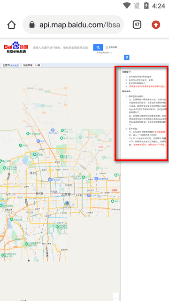This screenshot has height=301, width=169.
Task: Click the 东城区 district label
Action: point(69,185)
